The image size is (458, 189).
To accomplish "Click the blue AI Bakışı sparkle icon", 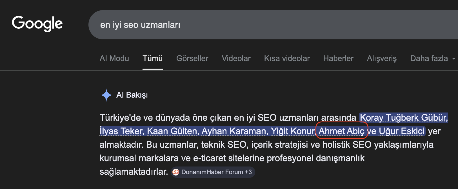I will click(x=106, y=95).
